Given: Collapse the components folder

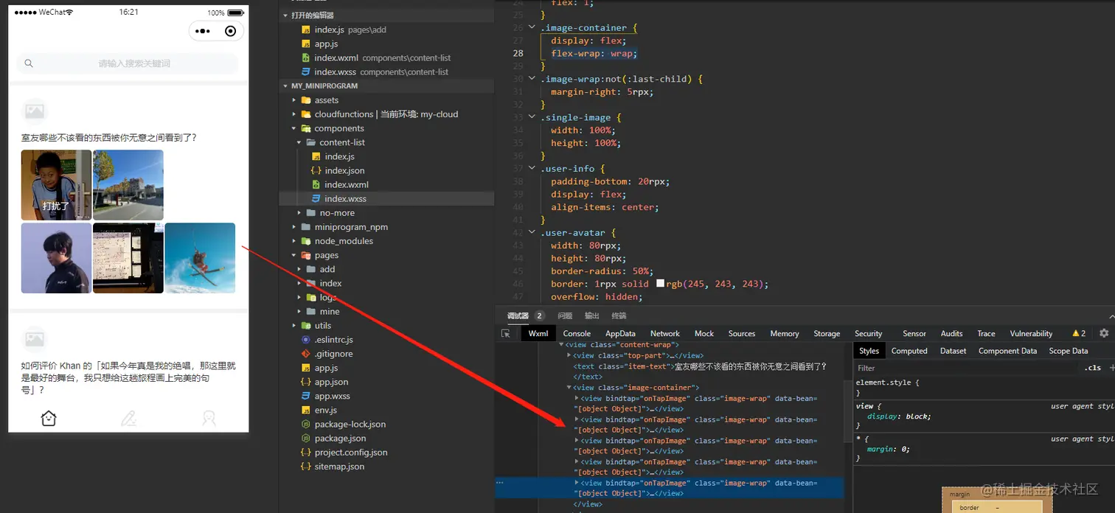Looking at the screenshot, I should click(294, 128).
